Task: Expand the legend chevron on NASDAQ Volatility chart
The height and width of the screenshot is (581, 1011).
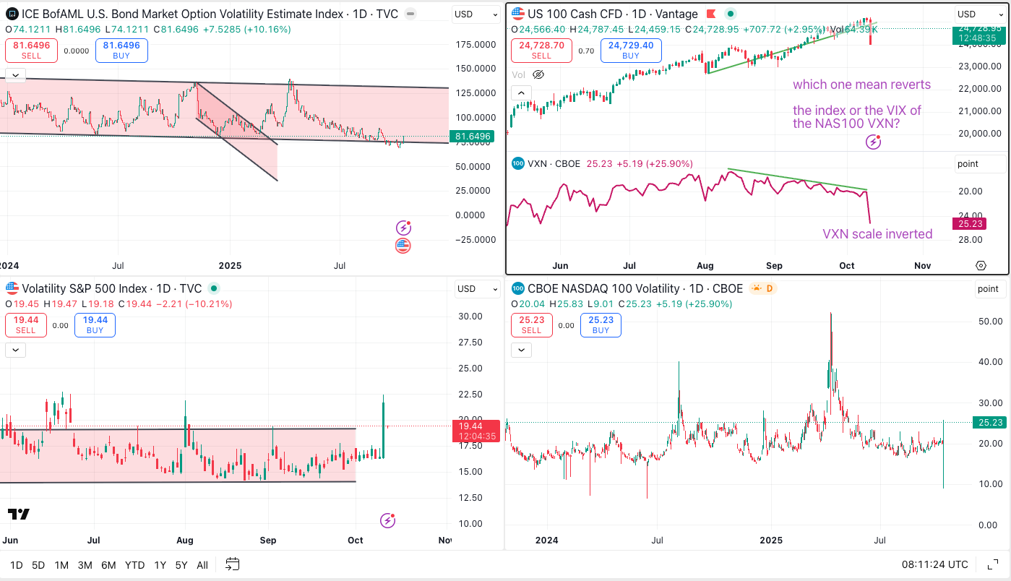Action: click(522, 350)
